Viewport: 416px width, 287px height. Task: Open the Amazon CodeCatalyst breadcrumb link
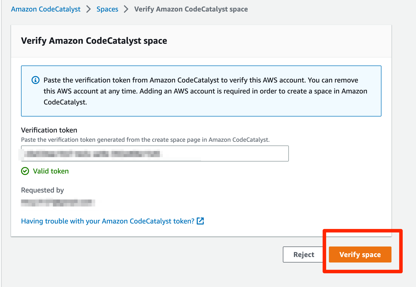[45, 9]
